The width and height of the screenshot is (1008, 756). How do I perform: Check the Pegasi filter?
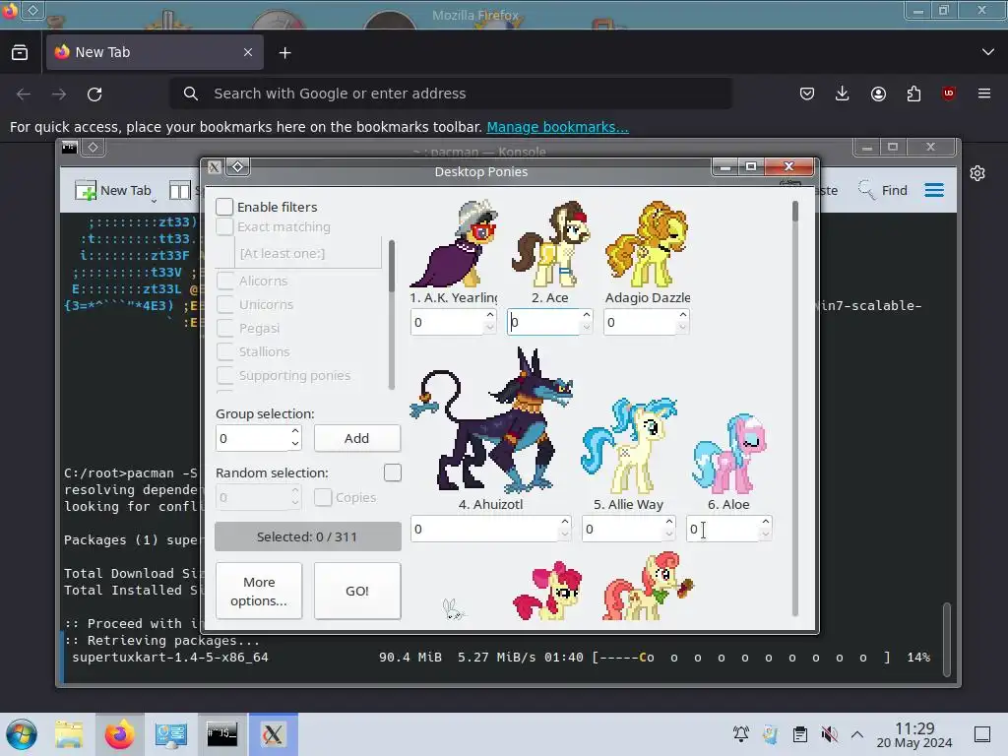pyautogui.click(x=225, y=328)
